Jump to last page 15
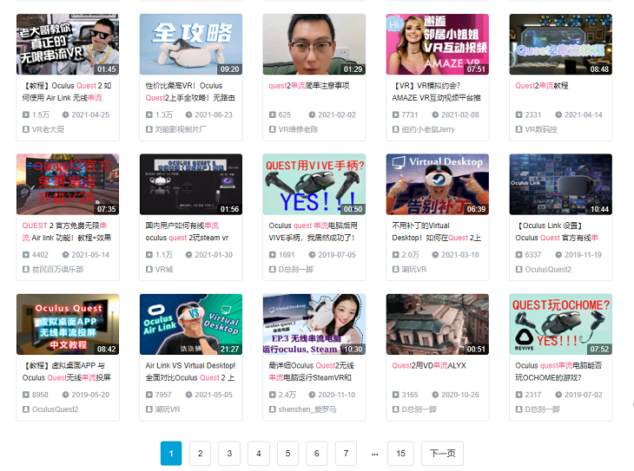Viewport: 634px width, 471px height. (400, 453)
